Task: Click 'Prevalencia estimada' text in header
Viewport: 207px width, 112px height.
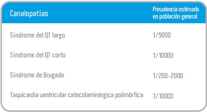Action: (x=176, y=9)
